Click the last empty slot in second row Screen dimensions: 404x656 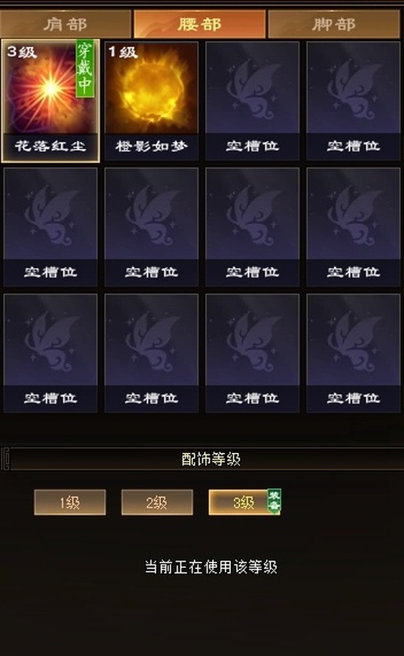coord(353,227)
